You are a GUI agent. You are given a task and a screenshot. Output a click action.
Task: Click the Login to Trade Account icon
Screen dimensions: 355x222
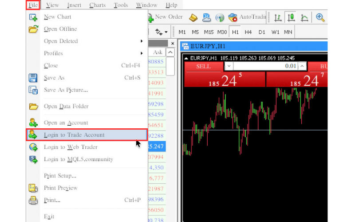[x=33, y=135]
